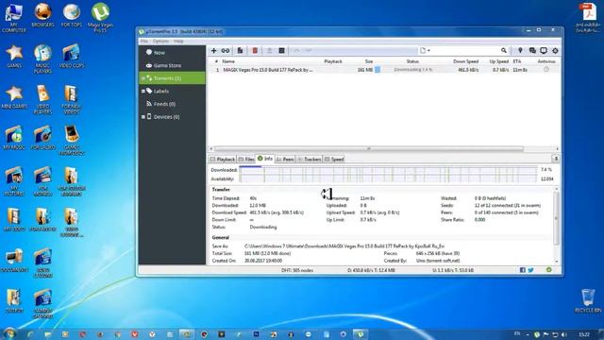Collapse the detail pane with corner arrow
This screenshot has width=604, height=340.
[x=556, y=159]
